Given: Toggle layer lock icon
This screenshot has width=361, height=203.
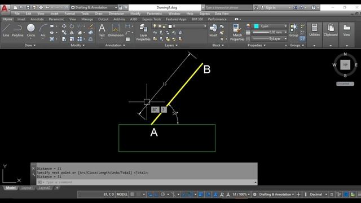Looking at the screenshot, I should (164, 26).
